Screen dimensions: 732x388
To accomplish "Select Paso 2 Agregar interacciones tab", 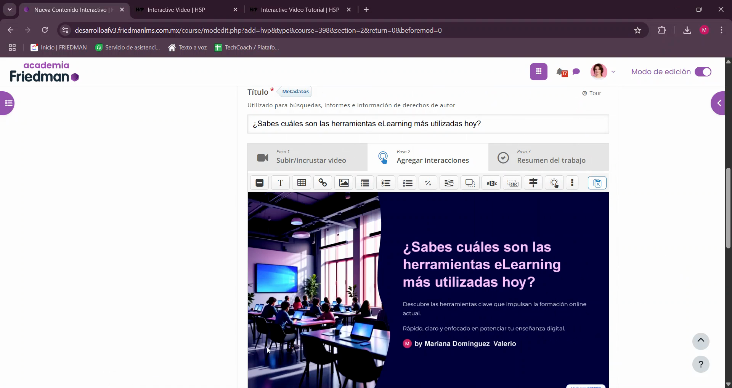I will [x=428, y=157].
